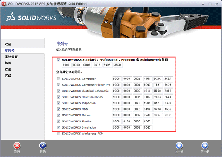The height and width of the screenshot is (157, 222).
Task: Click the SOLIDWORKS logo in banner
Action: pos(31,17)
